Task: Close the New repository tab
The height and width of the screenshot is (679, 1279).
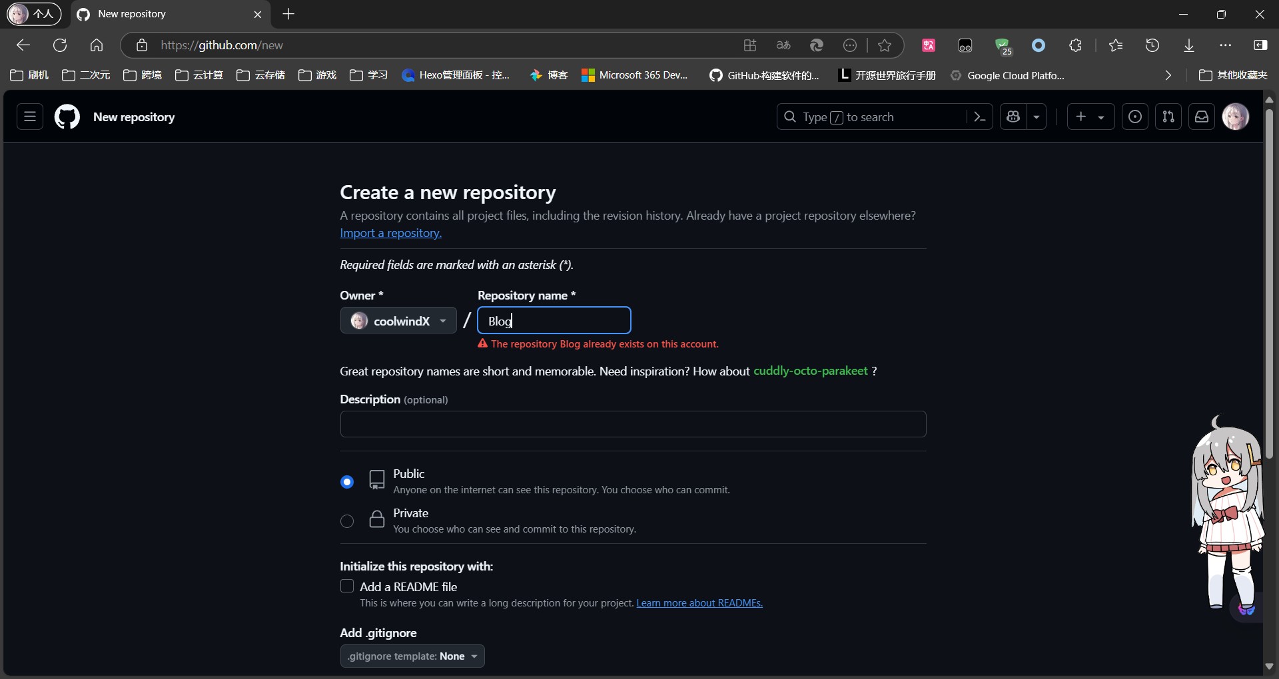Action: 258,14
